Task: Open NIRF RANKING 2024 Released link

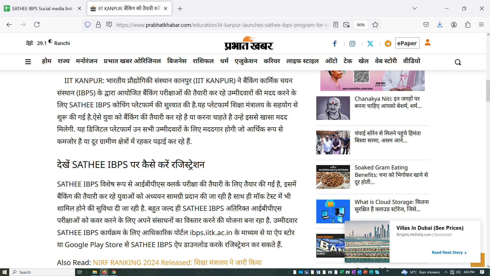Action: [x=177, y=262]
